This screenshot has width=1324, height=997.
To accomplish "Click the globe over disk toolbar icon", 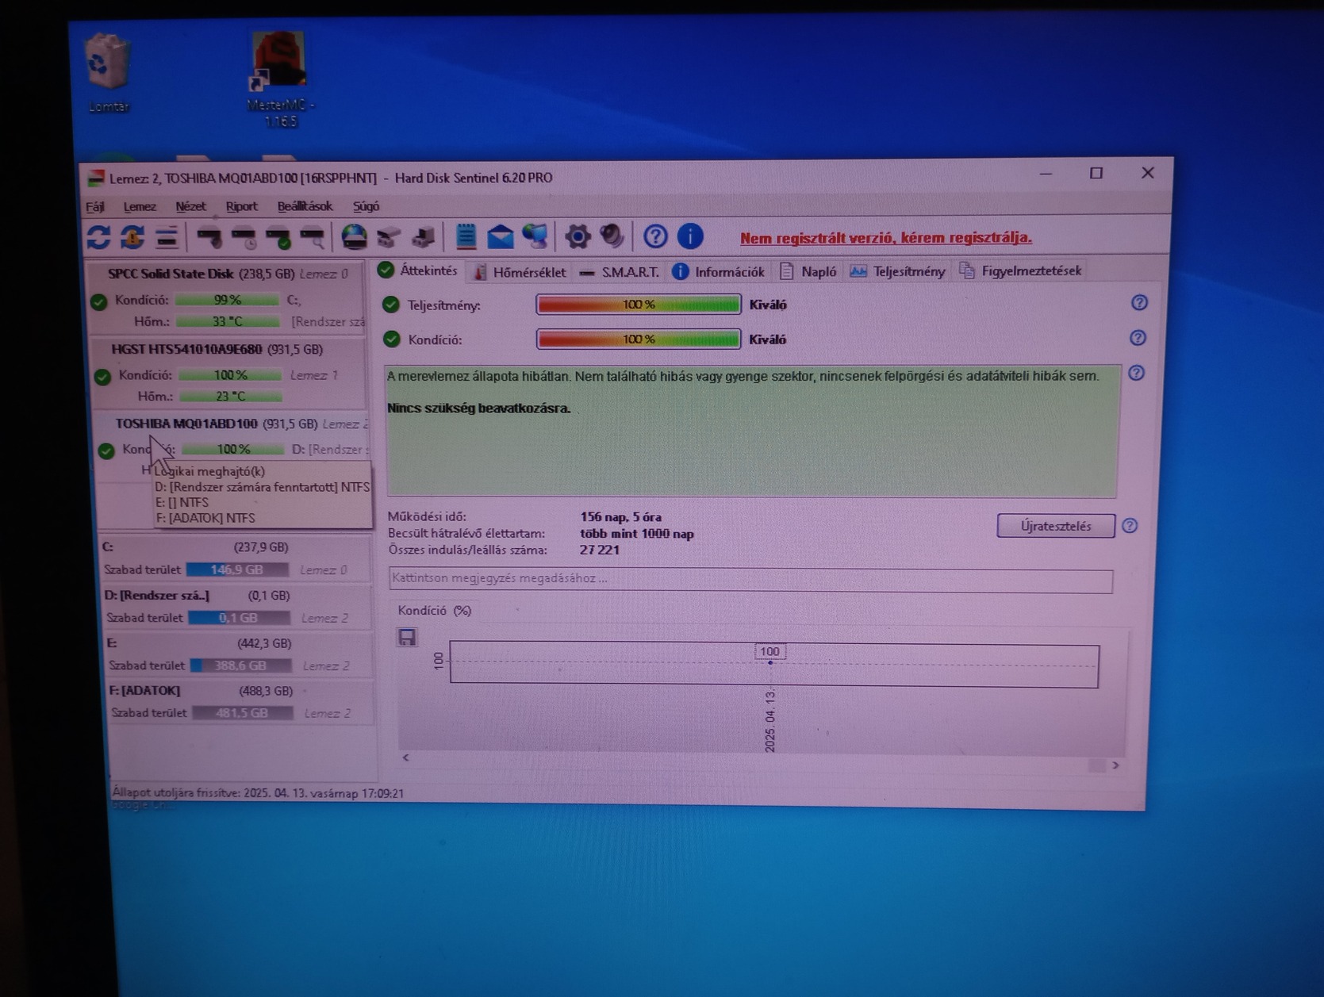I will [354, 236].
